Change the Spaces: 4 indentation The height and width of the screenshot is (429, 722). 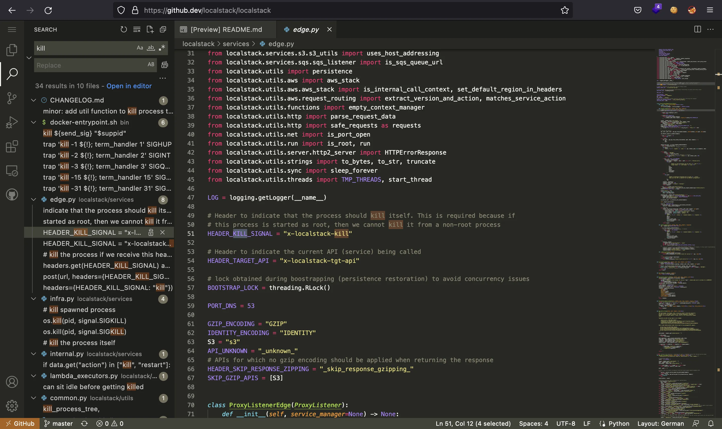coord(533,423)
